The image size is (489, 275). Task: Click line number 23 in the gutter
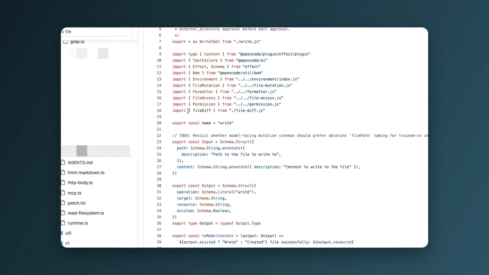pyautogui.click(x=159, y=142)
